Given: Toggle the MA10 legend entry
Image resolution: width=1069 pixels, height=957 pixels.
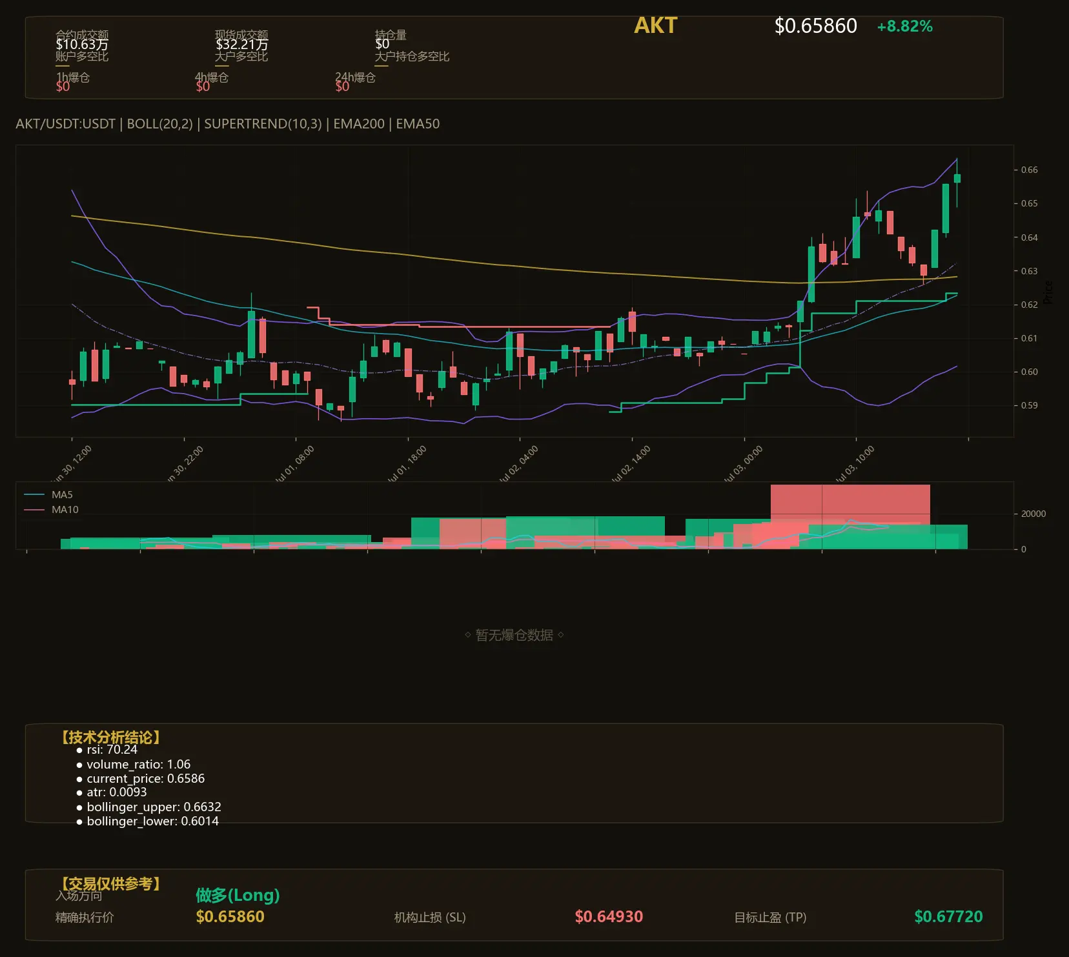Looking at the screenshot, I should [x=51, y=510].
